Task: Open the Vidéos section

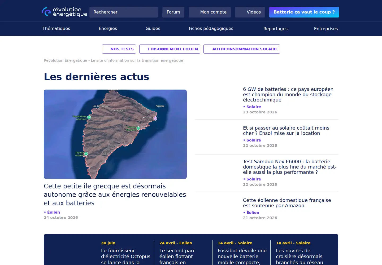Action: pyautogui.click(x=250, y=12)
